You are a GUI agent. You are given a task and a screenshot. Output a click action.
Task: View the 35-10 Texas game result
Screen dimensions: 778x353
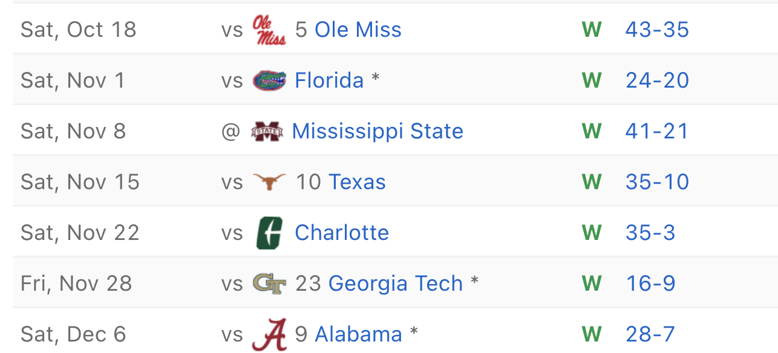[x=657, y=182]
